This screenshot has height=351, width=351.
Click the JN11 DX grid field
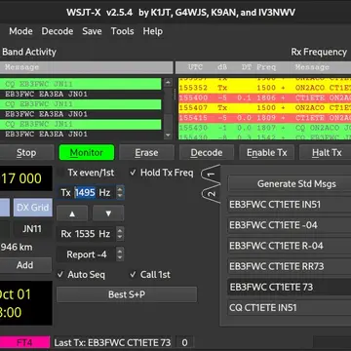tap(32, 229)
